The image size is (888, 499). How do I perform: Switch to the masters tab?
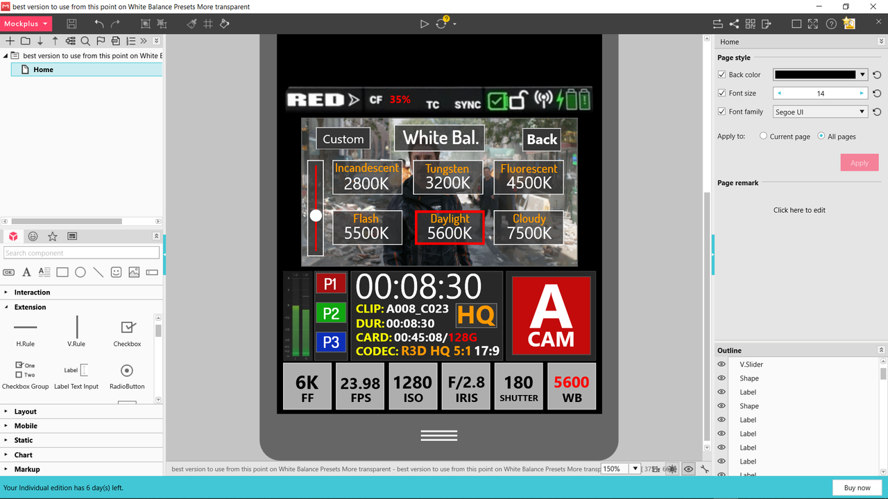[x=72, y=236]
